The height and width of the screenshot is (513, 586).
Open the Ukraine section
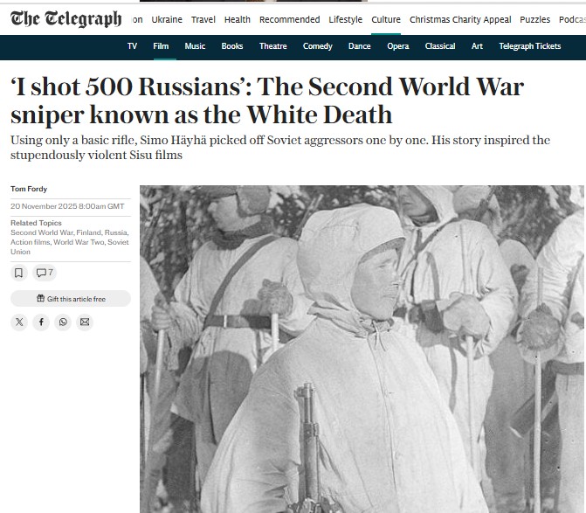tap(167, 19)
